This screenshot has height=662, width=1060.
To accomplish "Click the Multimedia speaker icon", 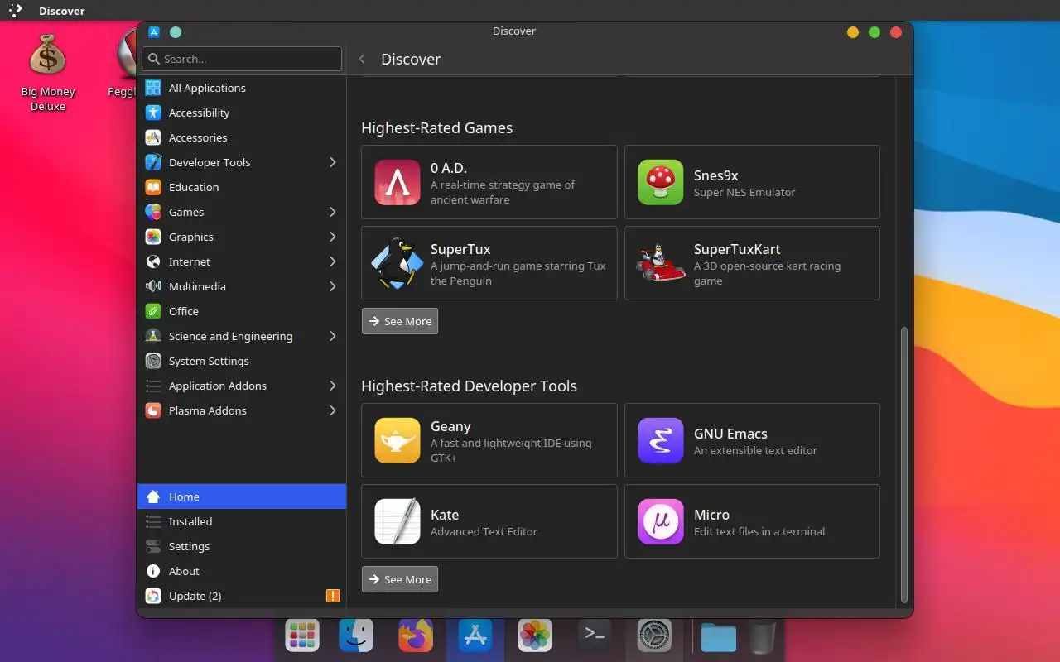I will (x=153, y=286).
